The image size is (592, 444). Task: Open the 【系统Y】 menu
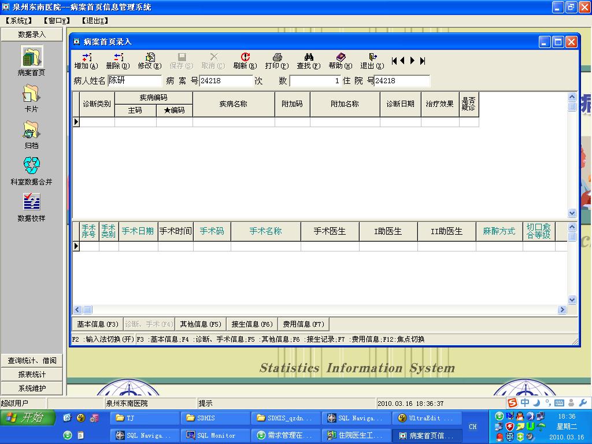pyautogui.click(x=18, y=21)
